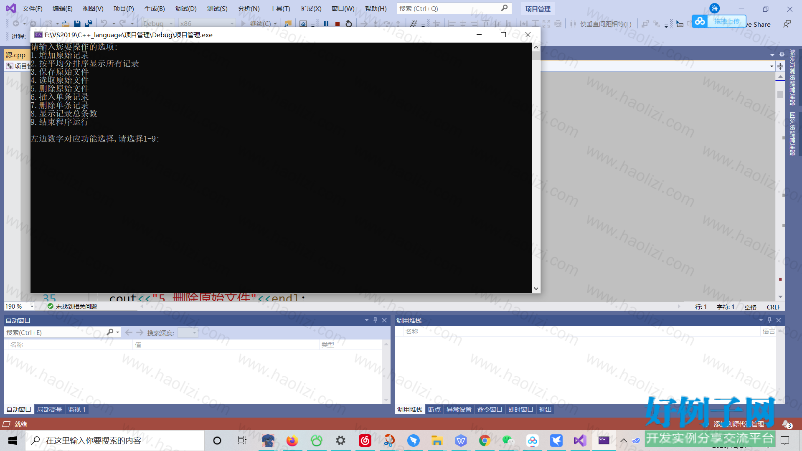Screen dimensions: 802x451
Task: Switch to the 断点 tab
Action: click(434, 410)
